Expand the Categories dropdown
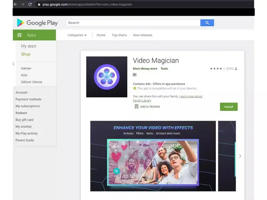Image resolution: width=267 pixels, height=200 pixels. 77,35
